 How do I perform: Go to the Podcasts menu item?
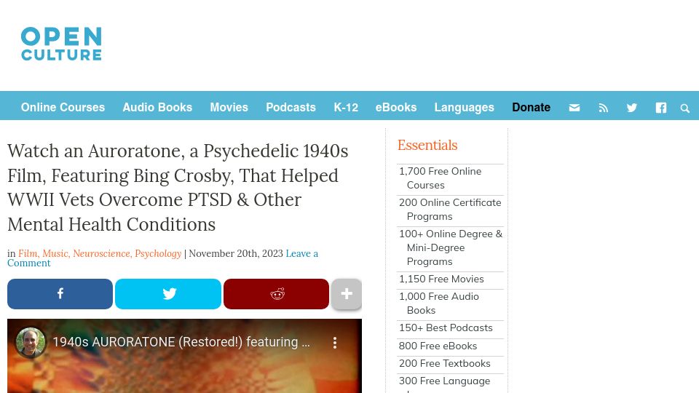291,108
